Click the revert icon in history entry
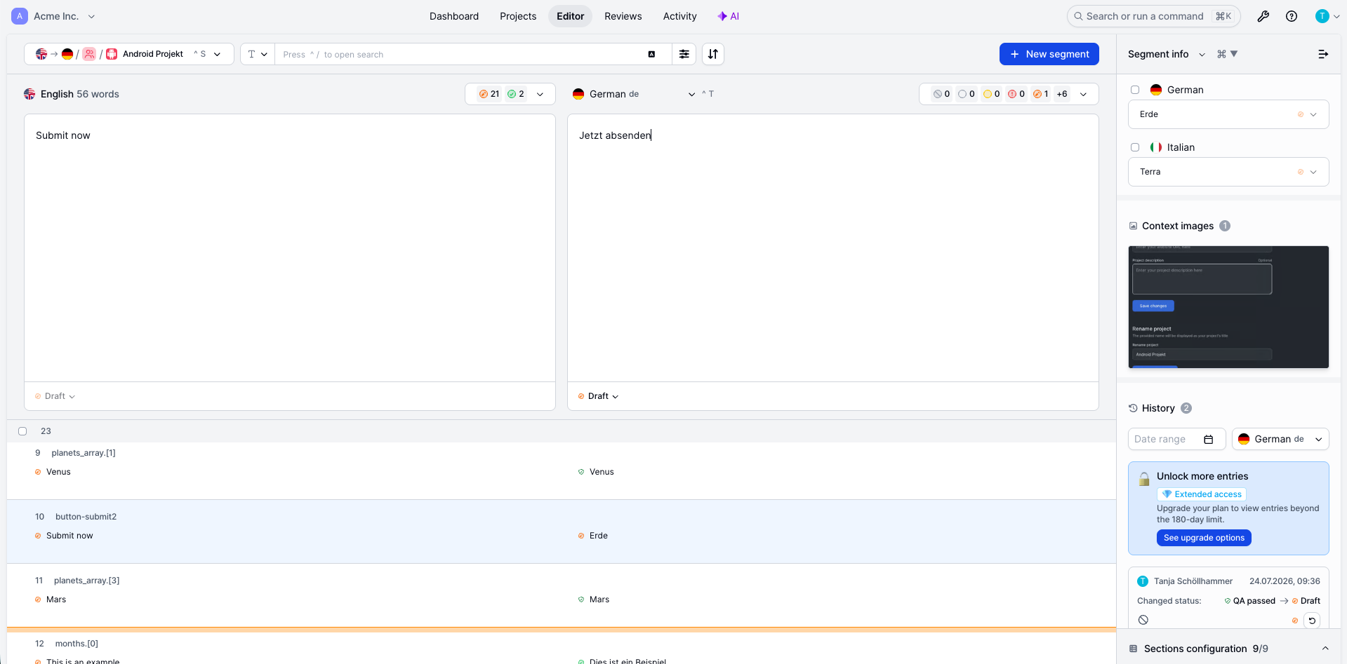Screen dimensions: 1347x664 pos(1312,621)
